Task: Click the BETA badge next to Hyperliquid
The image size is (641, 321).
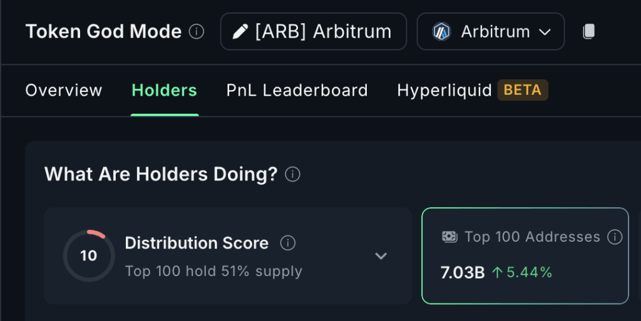Action: [523, 90]
